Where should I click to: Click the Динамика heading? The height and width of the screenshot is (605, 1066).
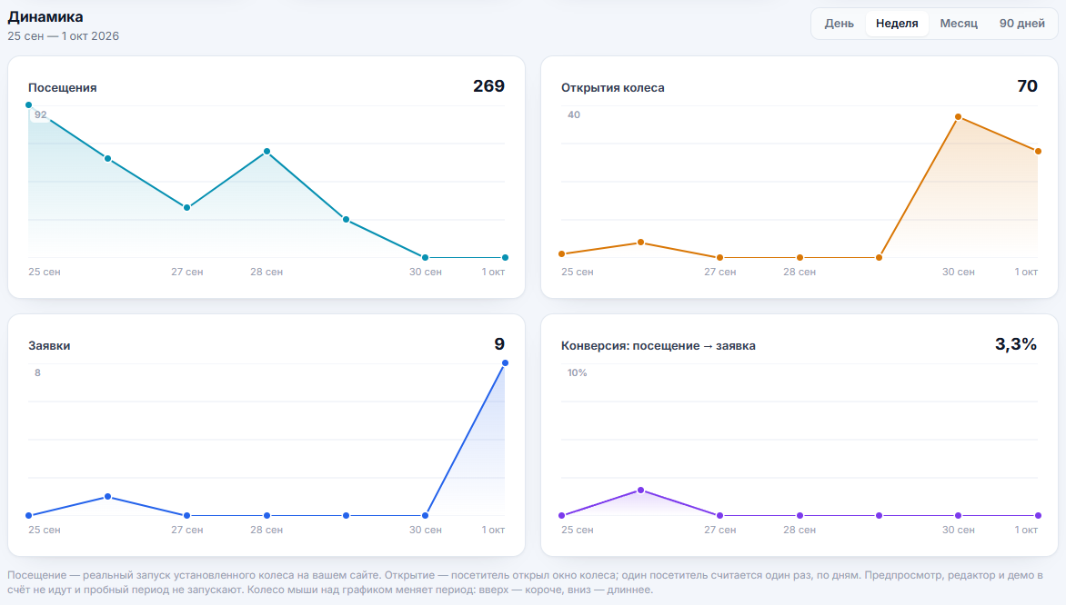45,17
